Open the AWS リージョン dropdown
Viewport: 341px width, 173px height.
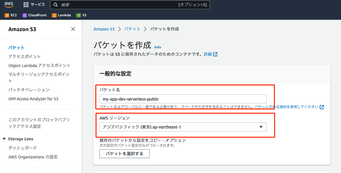click(183, 127)
